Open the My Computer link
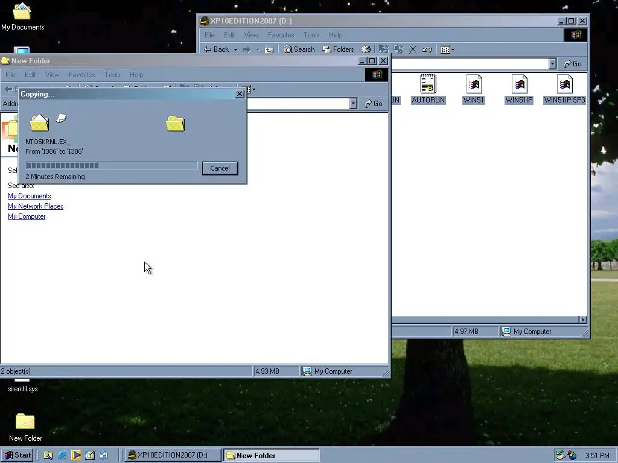The image size is (618, 463). click(27, 216)
